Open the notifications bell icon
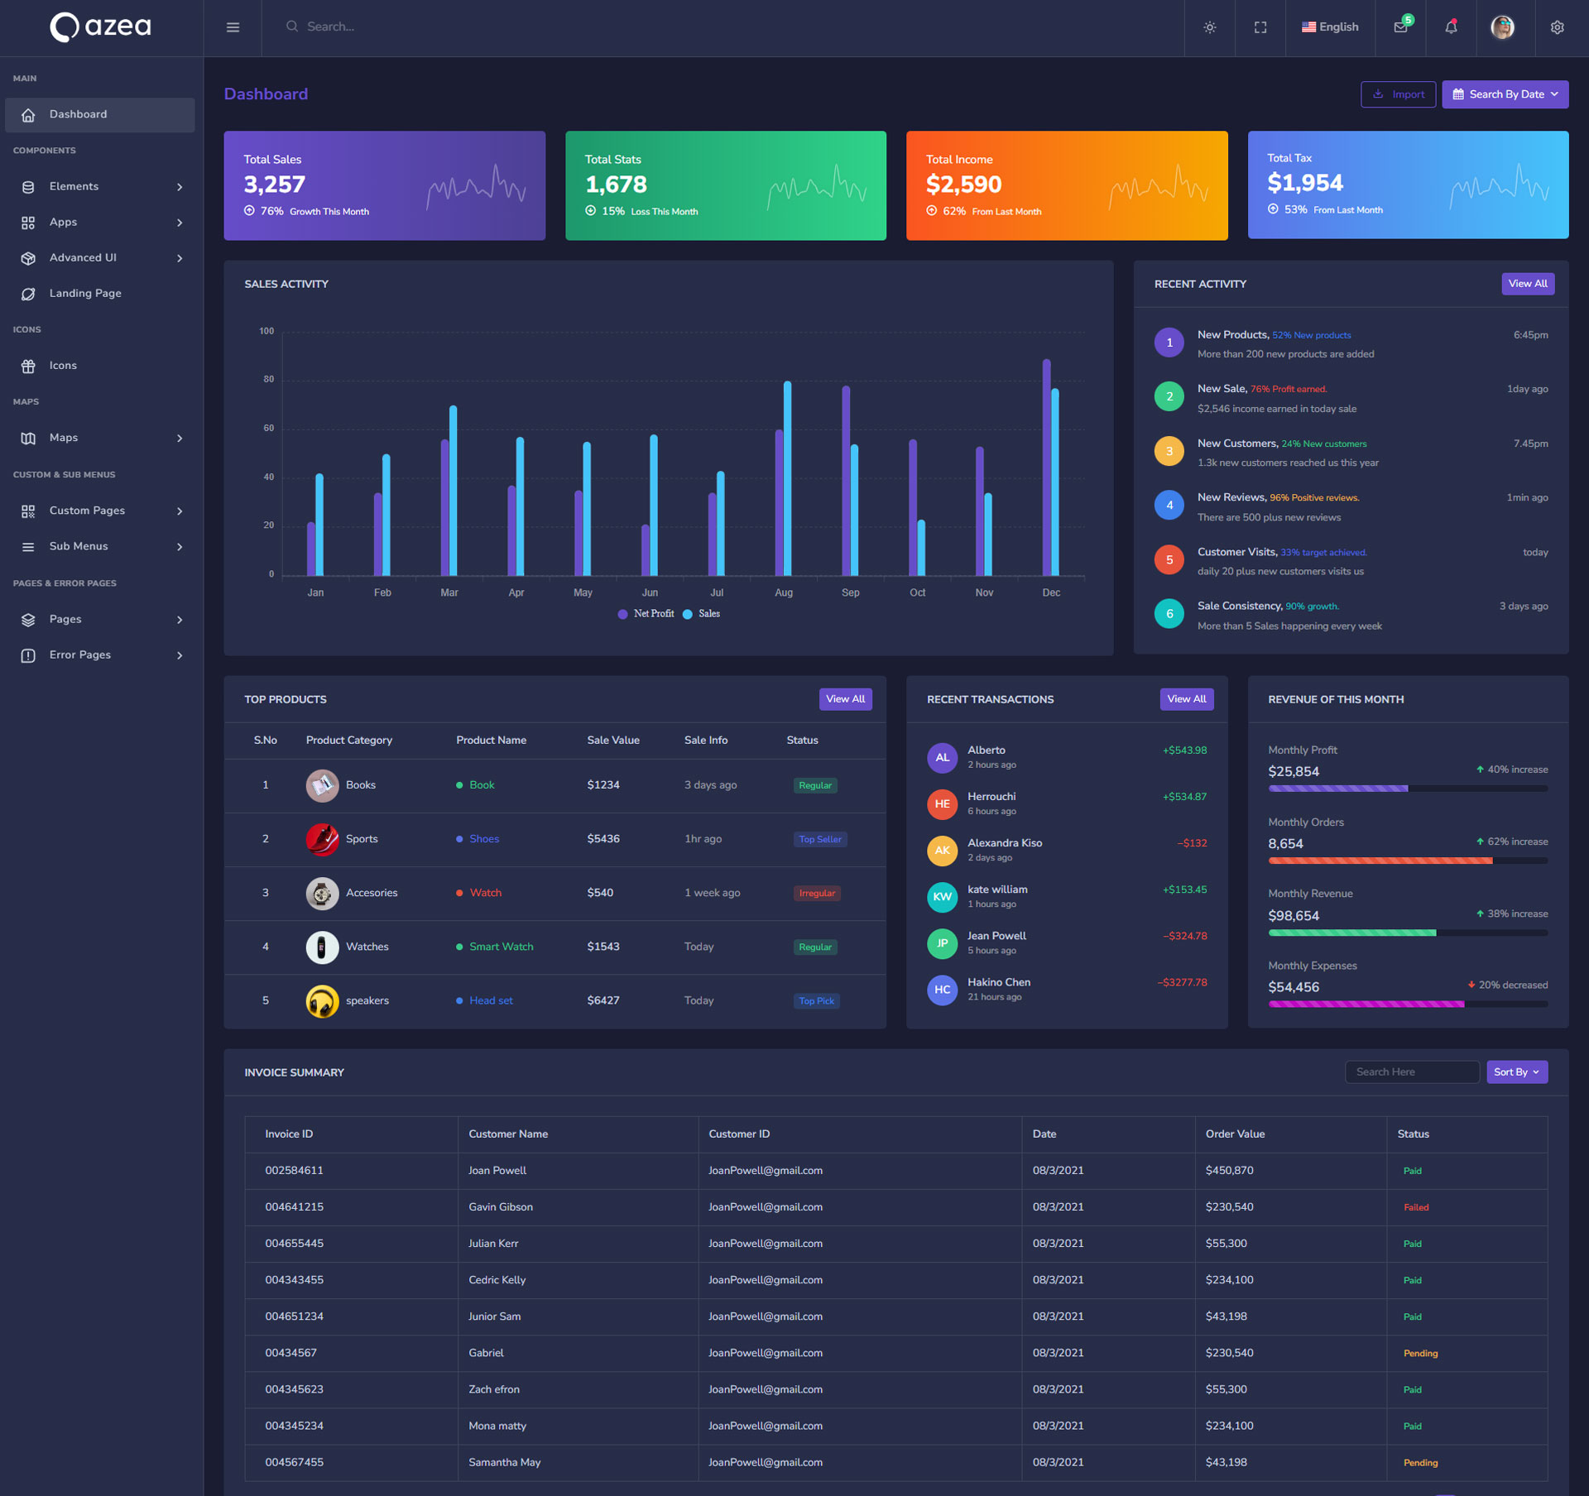The height and width of the screenshot is (1496, 1589). (1450, 27)
